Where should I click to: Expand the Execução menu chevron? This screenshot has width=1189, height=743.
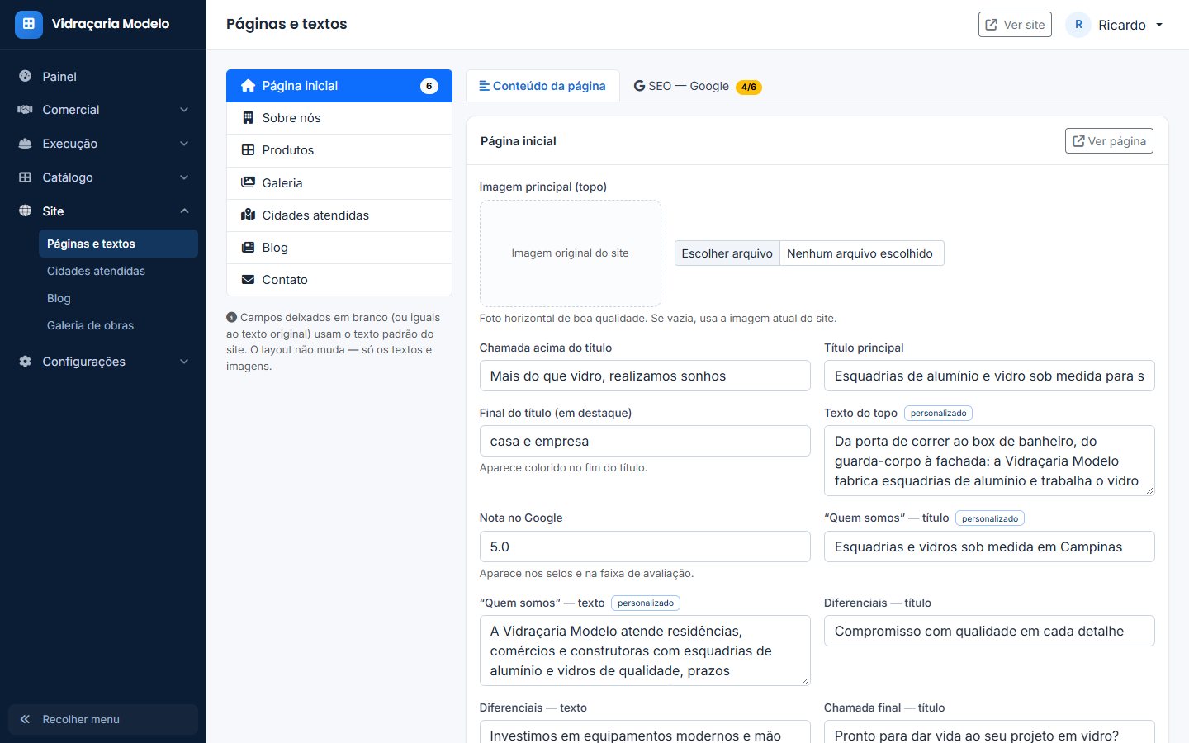[x=184, y=144]
